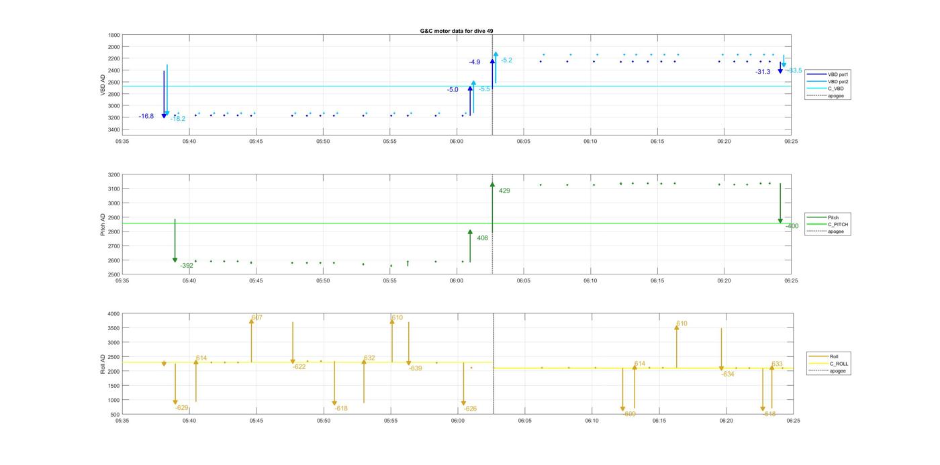This screenshot has height=465, width=940.
Task: Click the "633" roll annotation
Action: [777, 364]
